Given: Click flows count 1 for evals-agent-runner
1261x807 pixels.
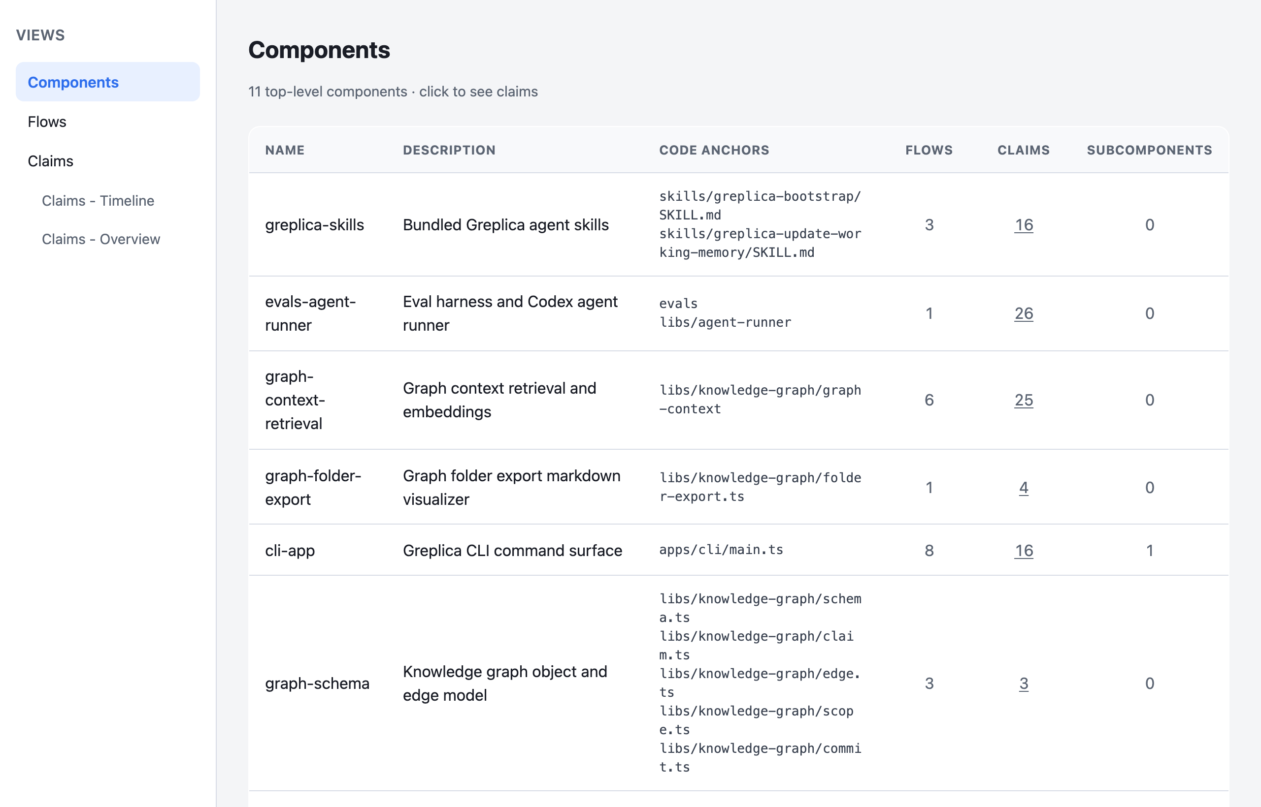Looking at the screenshot, I should [929, 313].
